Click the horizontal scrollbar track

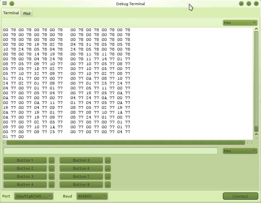(x=126, y=143)
